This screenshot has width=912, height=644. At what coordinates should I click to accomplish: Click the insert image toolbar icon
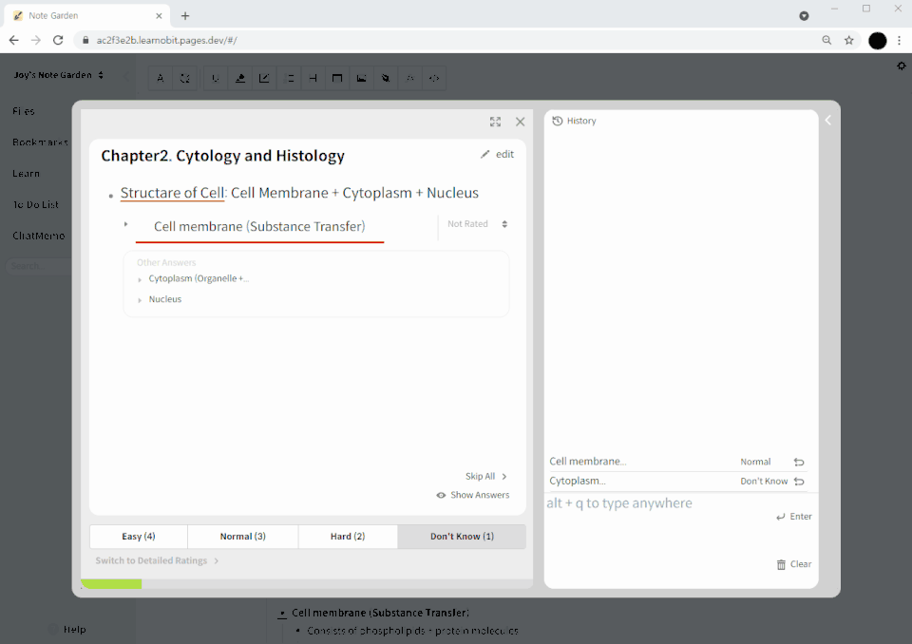tap(361, 78)
